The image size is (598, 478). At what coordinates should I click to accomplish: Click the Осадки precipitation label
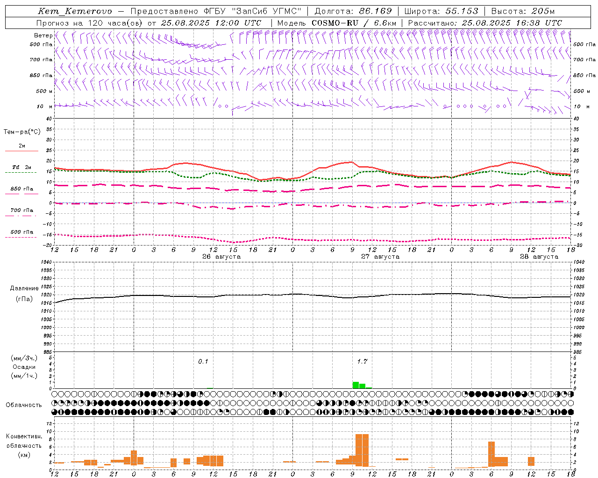point(24,367)
